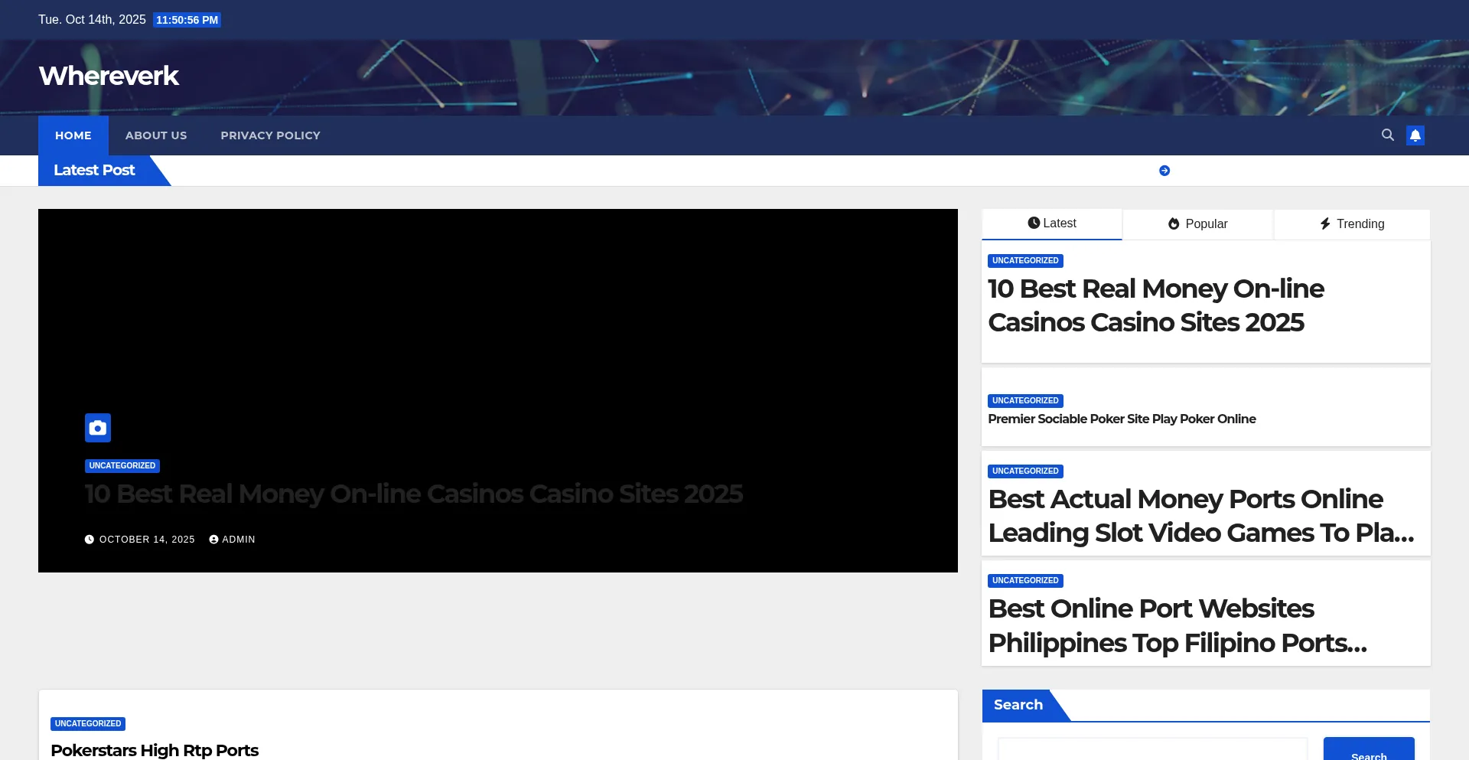Click the sidebar search input field
The height and width of the screenshot is (760, 1469).
[x=1152, y=750]
